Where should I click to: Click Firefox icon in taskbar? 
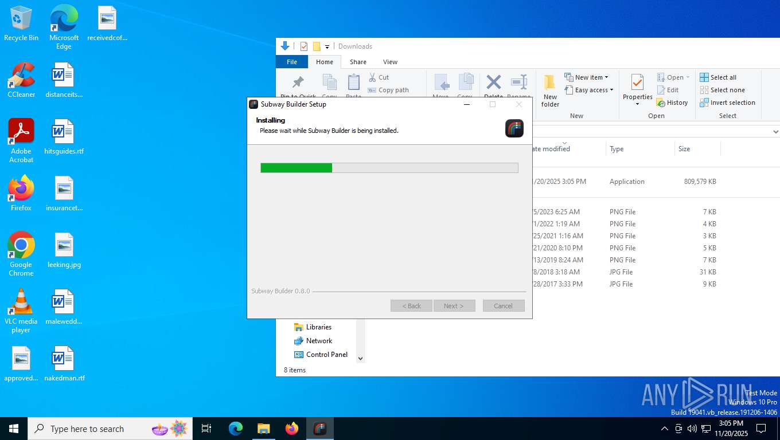292,429
